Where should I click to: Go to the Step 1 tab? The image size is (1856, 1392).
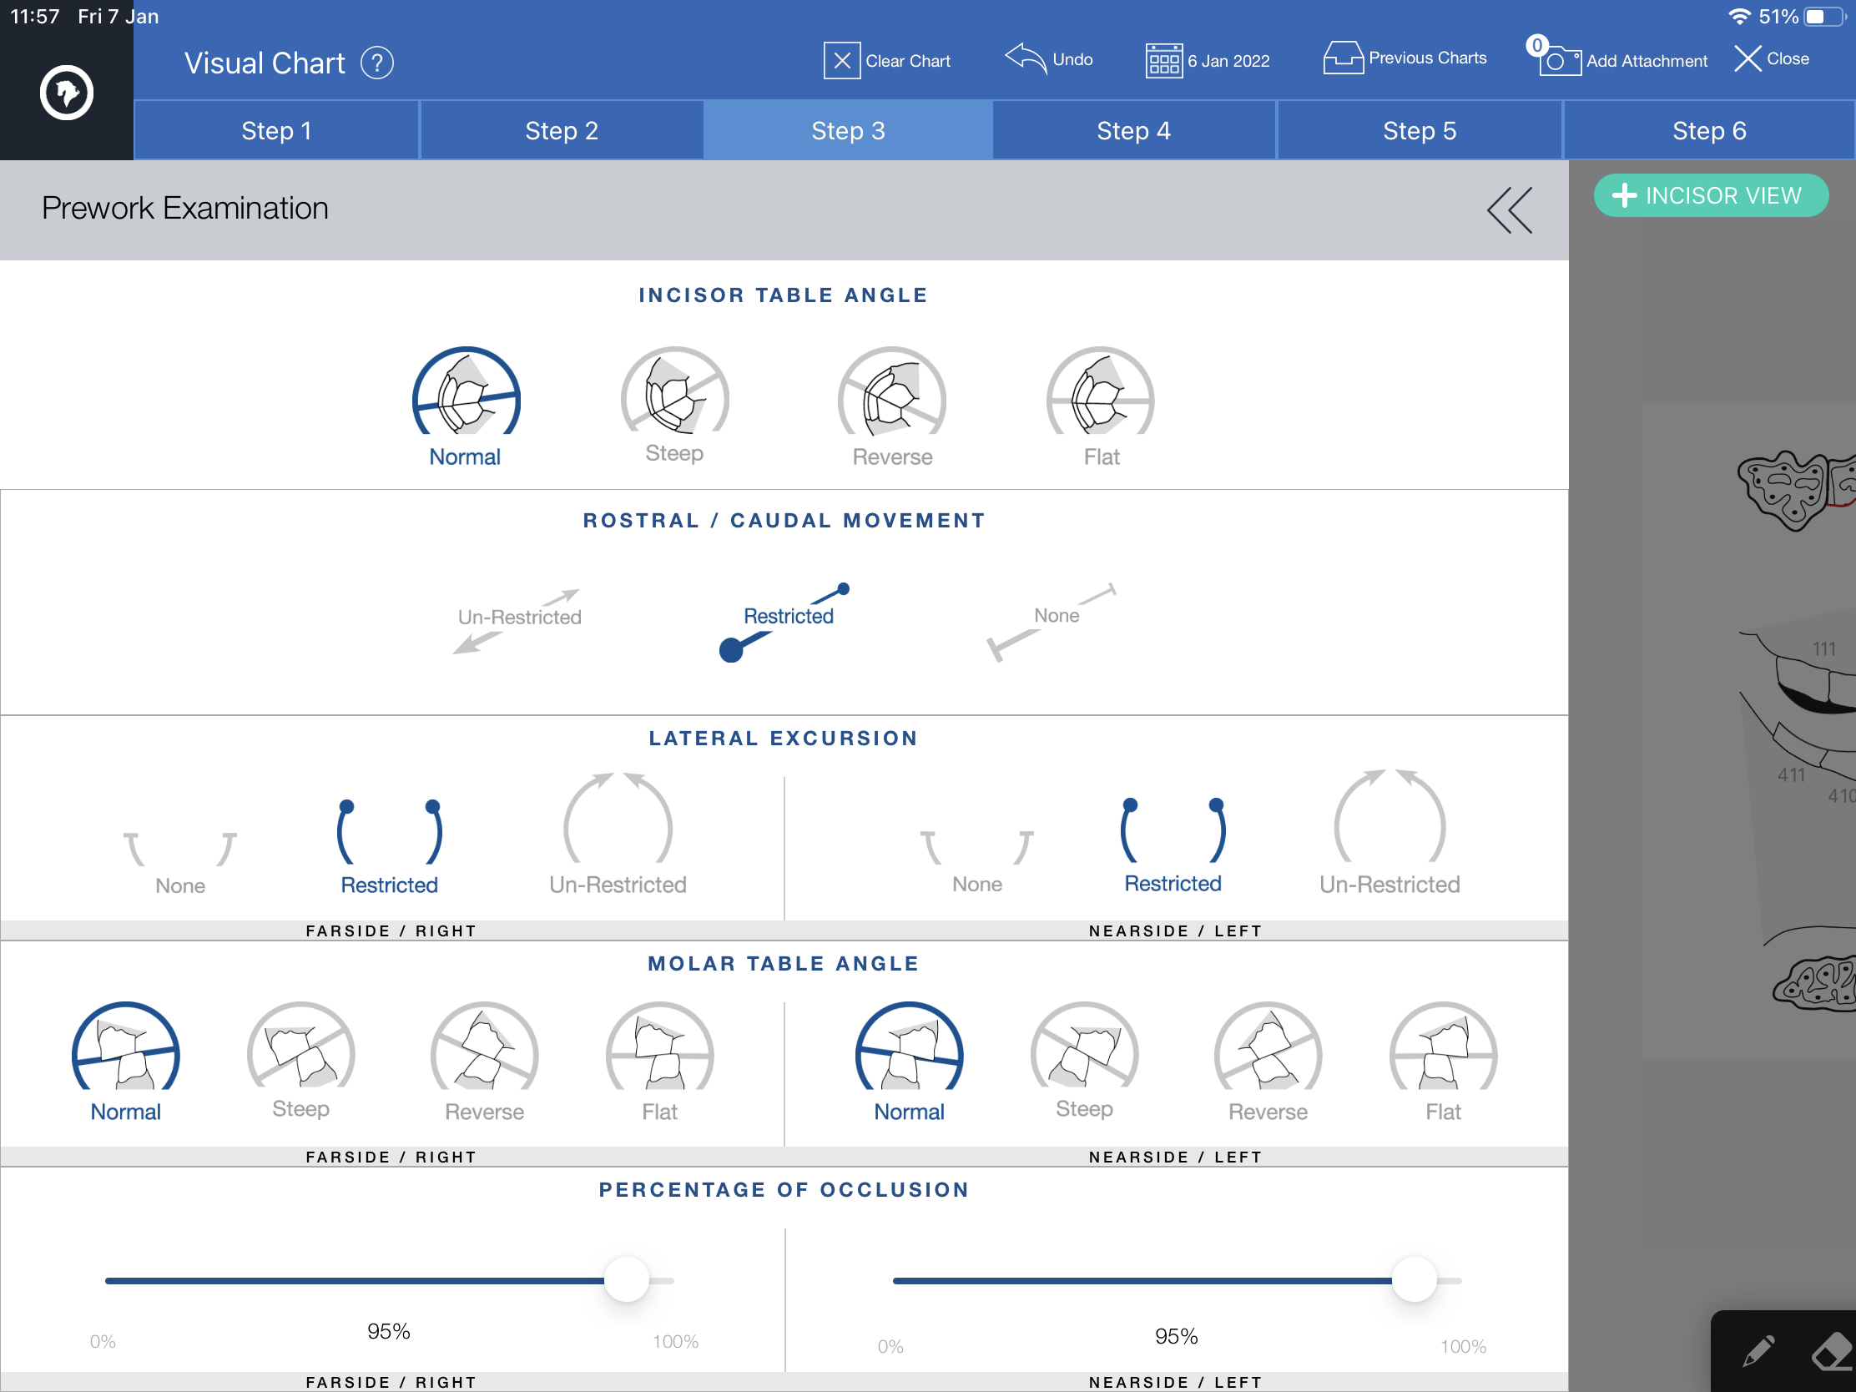(277, 131)
